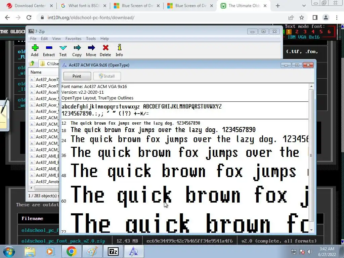The image size is (344, 258).
Task: Close the Ultimate Oldschool browser tab
Action: tap(265, 6)
